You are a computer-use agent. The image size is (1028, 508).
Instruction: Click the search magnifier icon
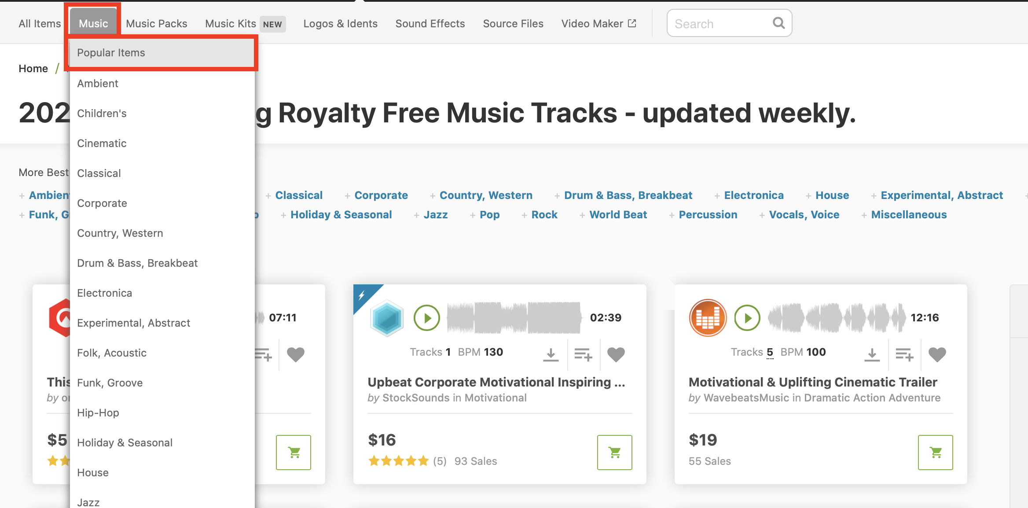tap(778, 23)
